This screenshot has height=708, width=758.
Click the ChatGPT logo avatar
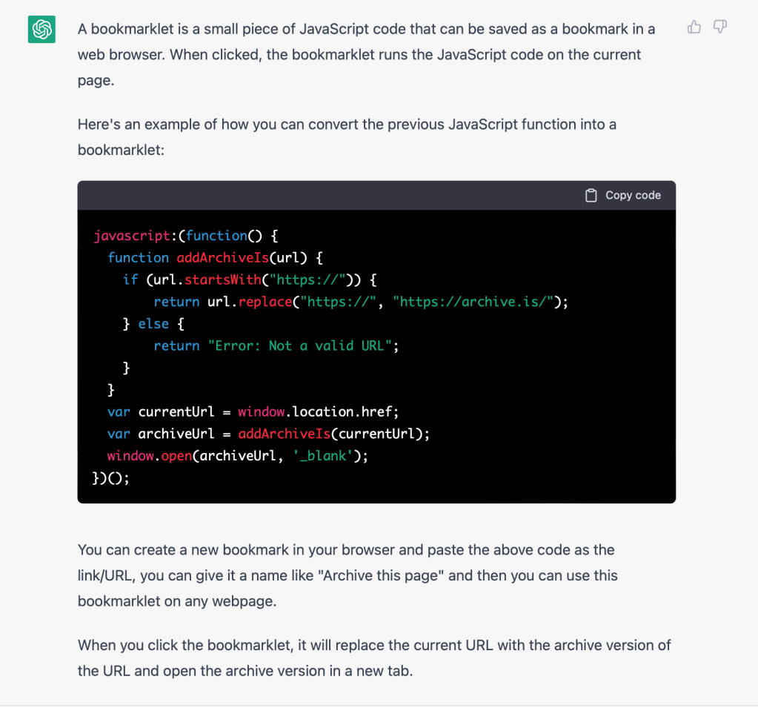click(41, 30)
